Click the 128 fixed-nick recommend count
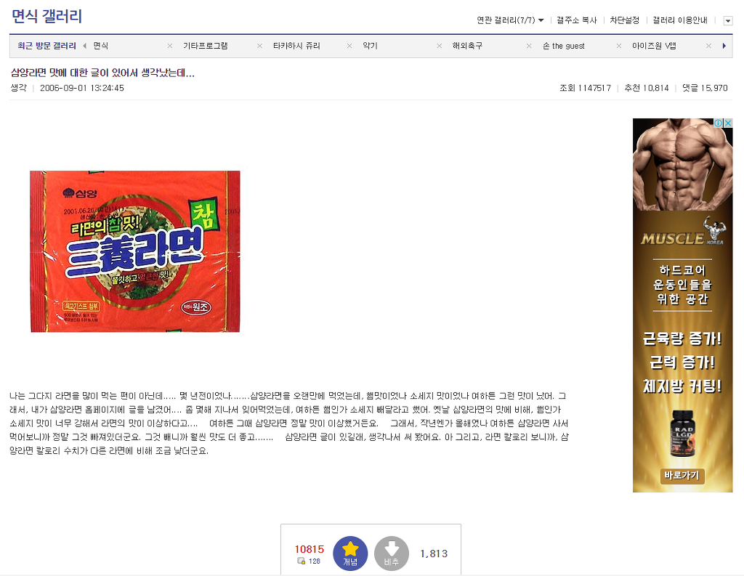 point(314,561)
